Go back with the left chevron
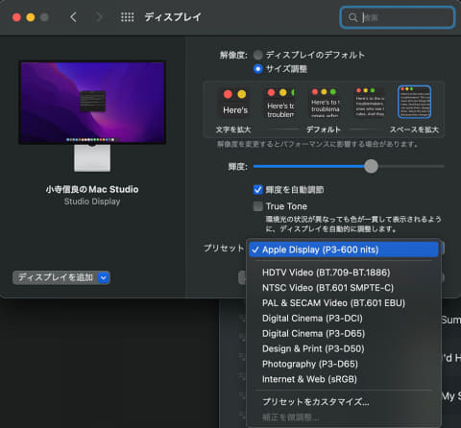Screen dimensions: 461x428 [x=73, y=17]
